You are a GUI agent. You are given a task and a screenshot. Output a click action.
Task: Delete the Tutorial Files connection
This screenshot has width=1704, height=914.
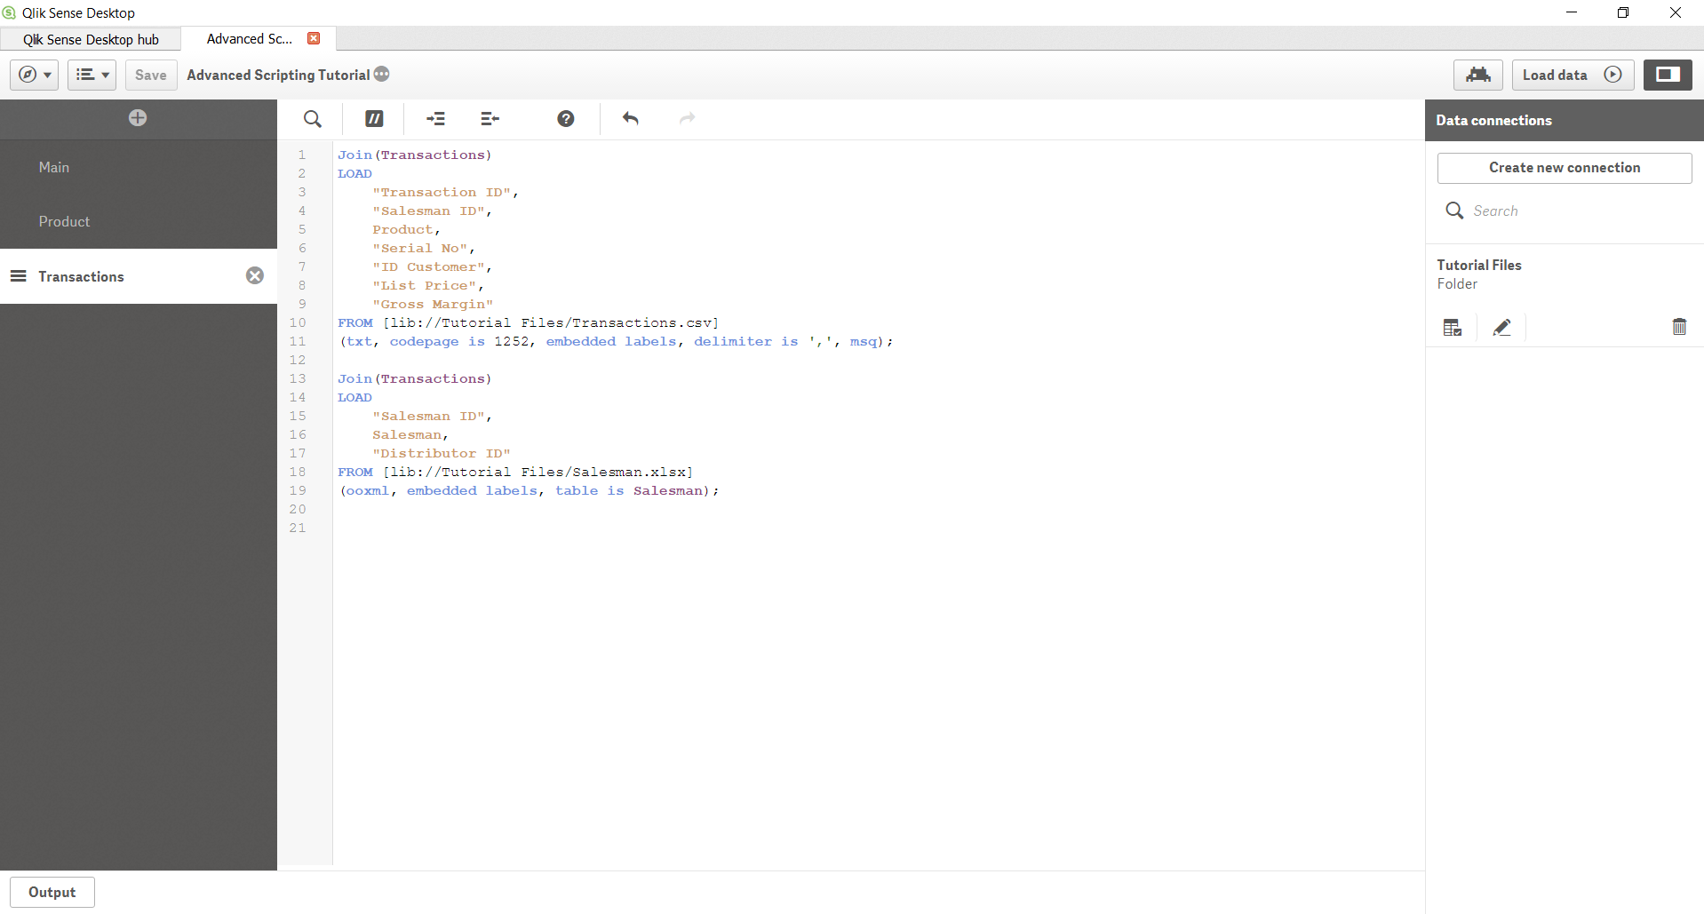1679,327
